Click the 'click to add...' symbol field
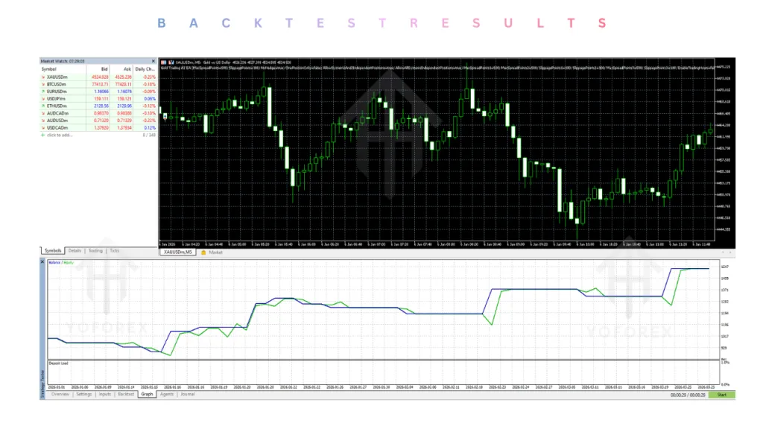 [x=60, y=136]
